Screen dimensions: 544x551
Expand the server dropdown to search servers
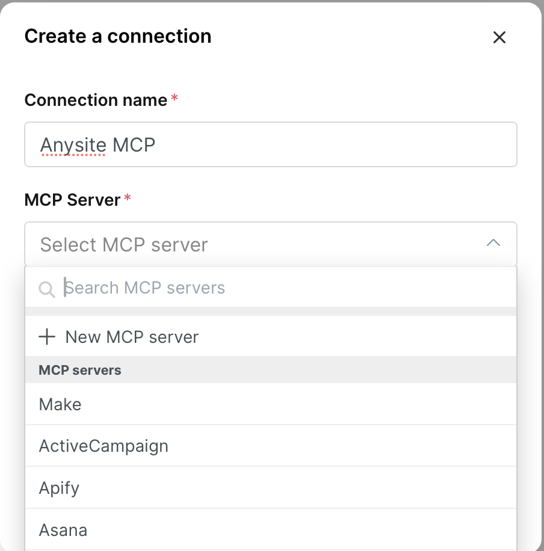click(271, 244)
